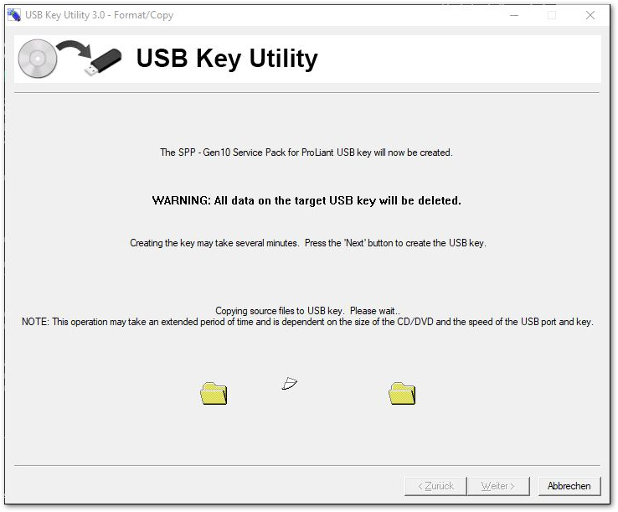Click the USB Key Utility heading text
Screen dimensions: 618x512
(227, 59)
